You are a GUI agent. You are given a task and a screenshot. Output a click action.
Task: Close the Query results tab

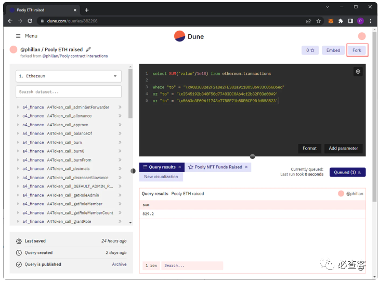179,167
